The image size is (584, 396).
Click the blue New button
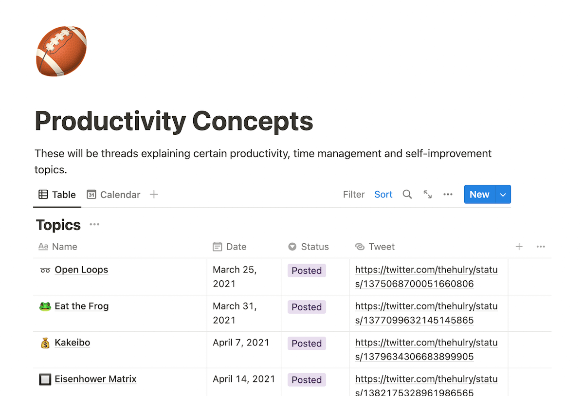[x=479, y=195]
